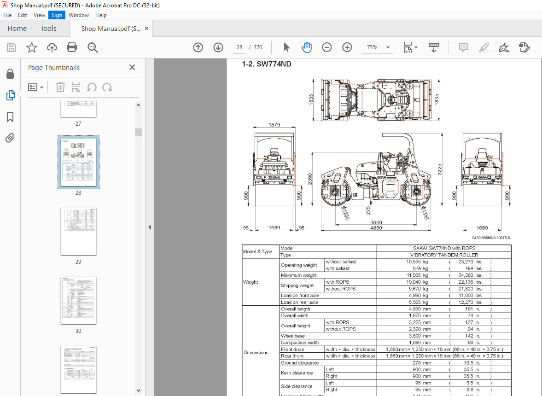Viewport: 542px width, 396px height.
Task: Click the read mode keyboard-arrow icon
Action: [x=433, y=47]
